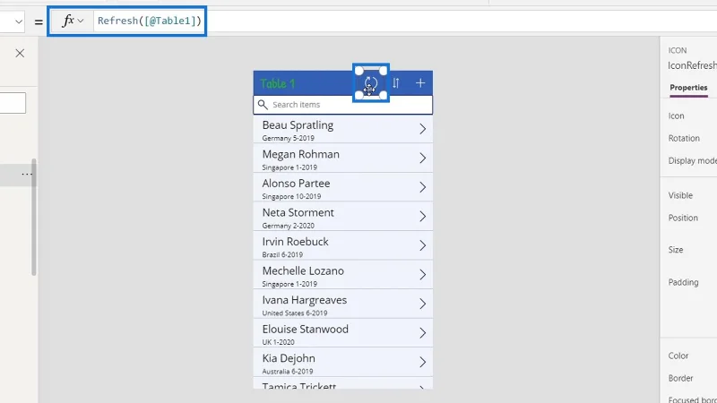The image size is (717, 403).
Task: Select the name Neta Storment
Action: click(298, 213)
